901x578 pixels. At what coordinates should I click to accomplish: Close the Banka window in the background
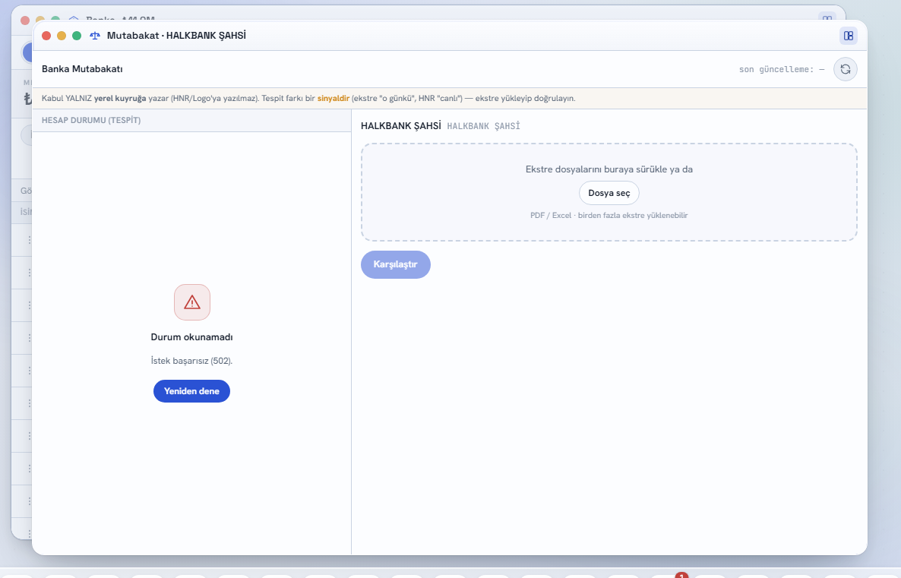tap(25, 20)
